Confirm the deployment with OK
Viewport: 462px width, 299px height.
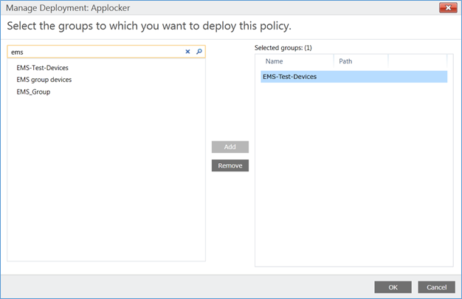pyautogui.click(x=393, y=287)
